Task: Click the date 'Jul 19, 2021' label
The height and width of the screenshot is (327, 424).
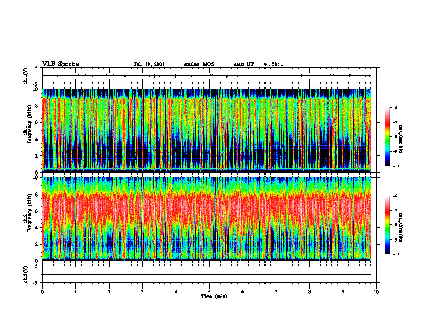Action: (149, 64)
